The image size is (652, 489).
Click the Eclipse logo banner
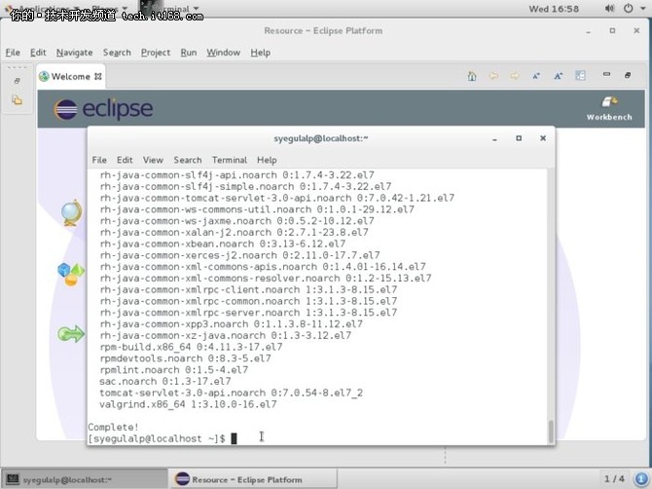103,109
